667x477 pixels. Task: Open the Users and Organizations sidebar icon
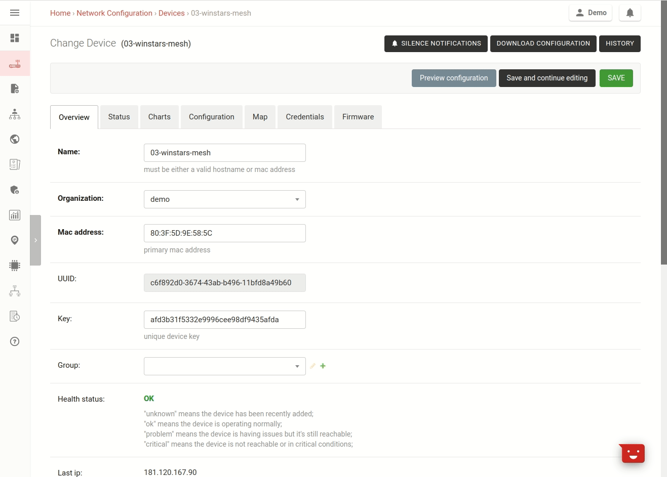click(x=14, y=114)
